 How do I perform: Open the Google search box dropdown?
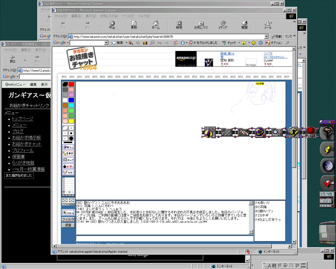coord(106,43)
